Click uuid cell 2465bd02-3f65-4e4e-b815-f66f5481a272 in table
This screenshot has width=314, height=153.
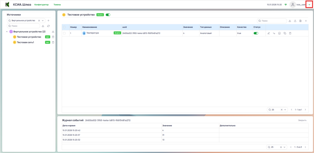click(x=141, y=33)
